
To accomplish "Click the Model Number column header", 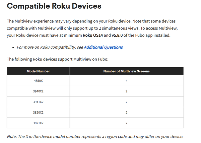I will [x=38, y=71].
